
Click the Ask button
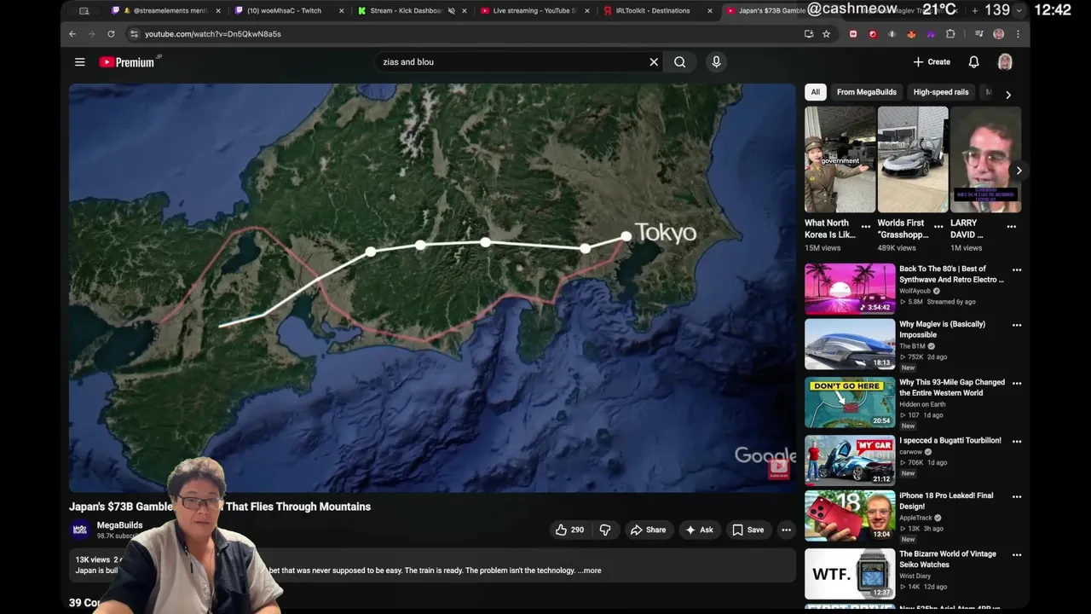coord(699,530)
